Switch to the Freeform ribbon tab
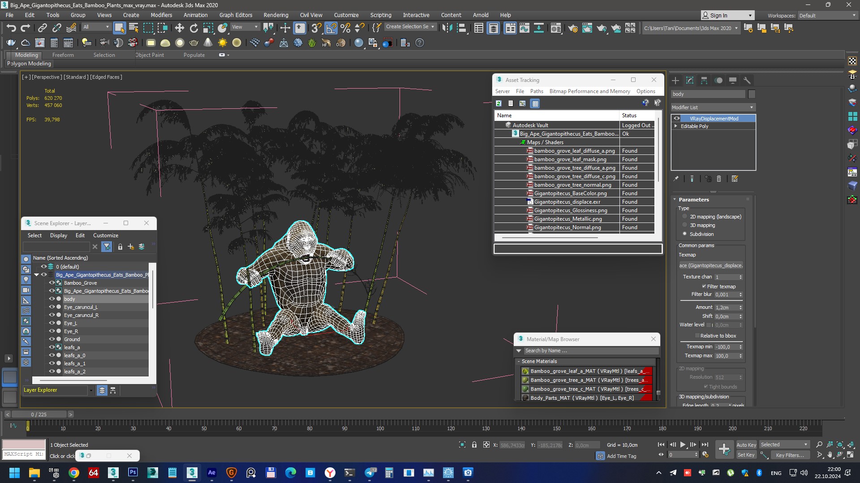 pos(63,55)
